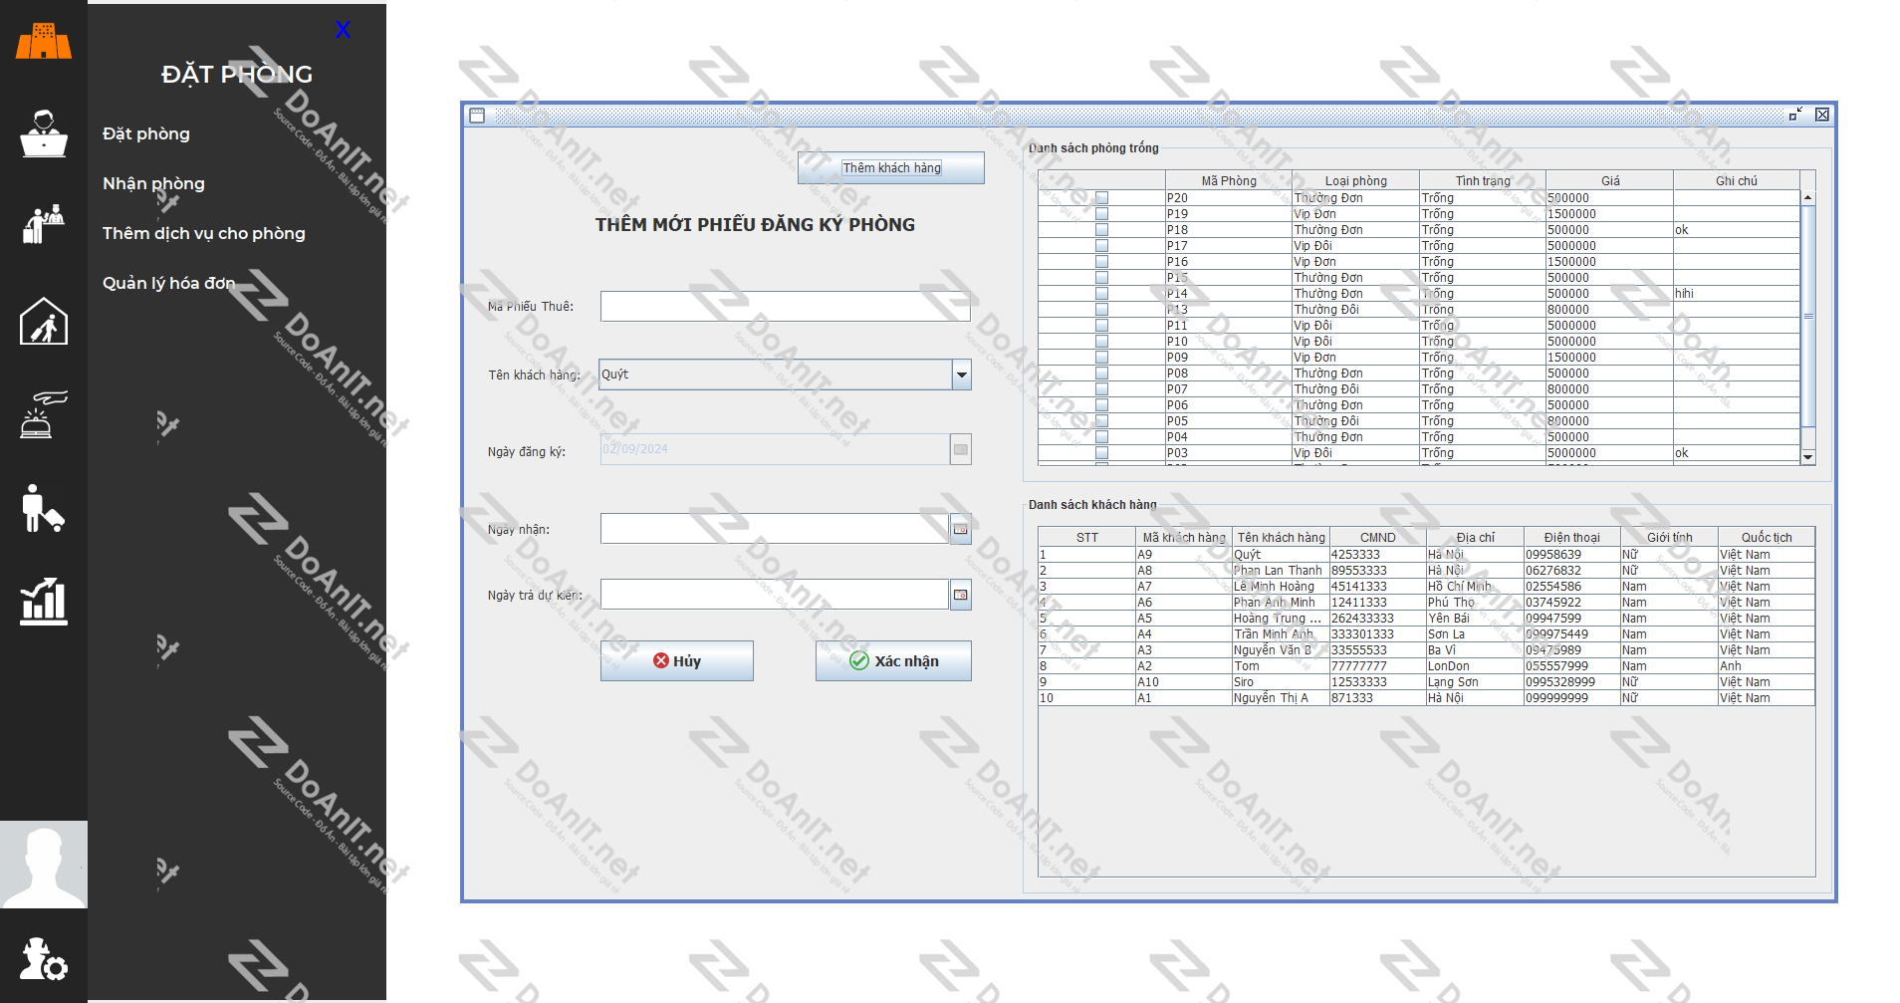Click the LonDon address cell

(1475, 666)
